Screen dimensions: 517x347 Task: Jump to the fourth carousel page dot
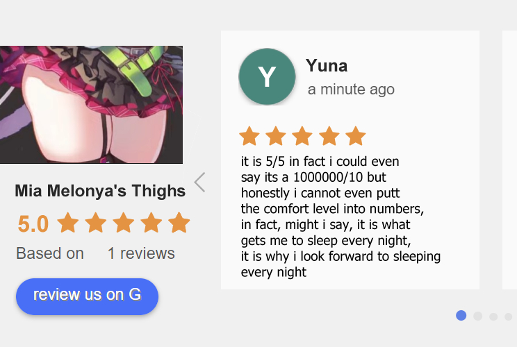[x=509, y=316]
